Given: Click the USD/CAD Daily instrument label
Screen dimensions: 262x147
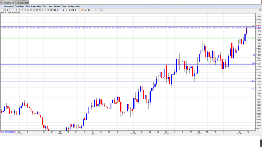Looking at the screenshot, I should tap(10, 13).
